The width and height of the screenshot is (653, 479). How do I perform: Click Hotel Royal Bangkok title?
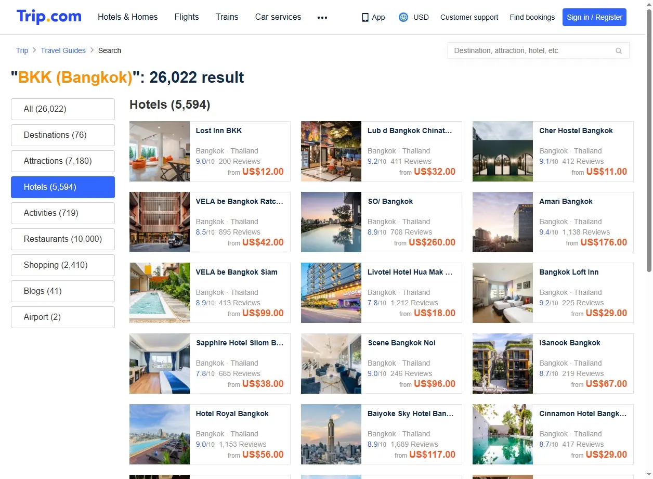[x=232, y=413]
